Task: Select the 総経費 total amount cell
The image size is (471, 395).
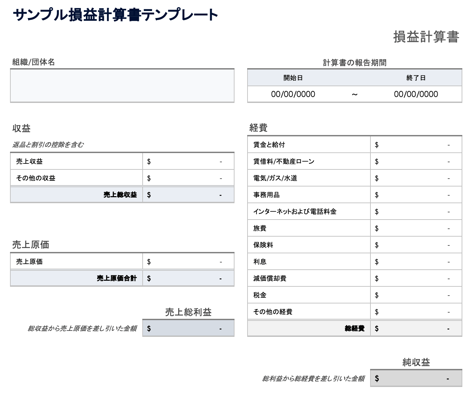Action: [416, 328]
